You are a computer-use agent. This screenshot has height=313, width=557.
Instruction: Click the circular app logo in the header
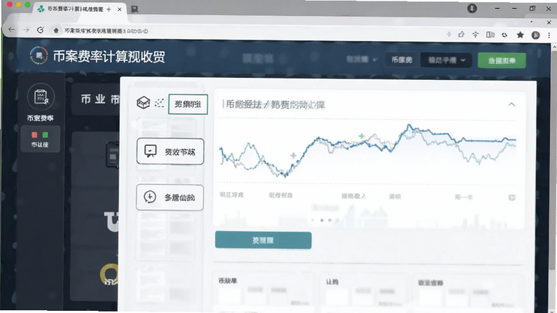pyautogui.click(x=39, y=56)
